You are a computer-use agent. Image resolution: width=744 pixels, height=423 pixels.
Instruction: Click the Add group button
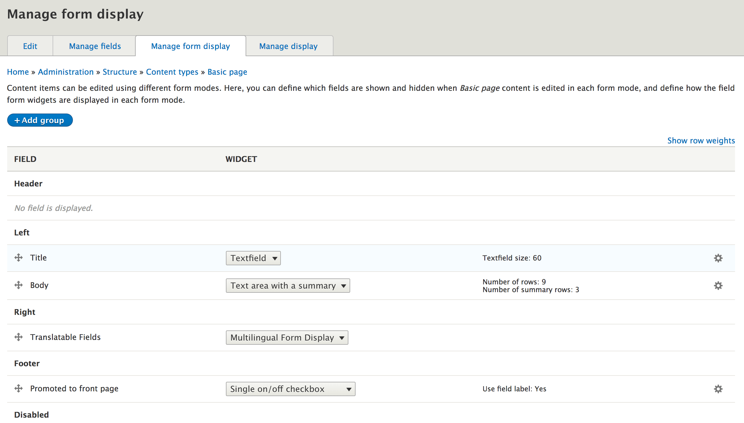(x=40, y=120)
